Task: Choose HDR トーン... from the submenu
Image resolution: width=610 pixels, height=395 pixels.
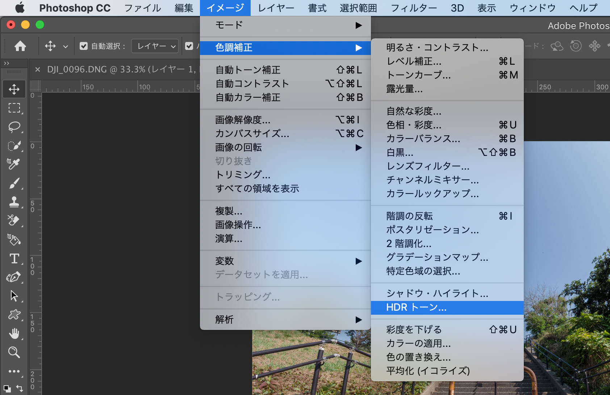Action: (x=447, y=307)
